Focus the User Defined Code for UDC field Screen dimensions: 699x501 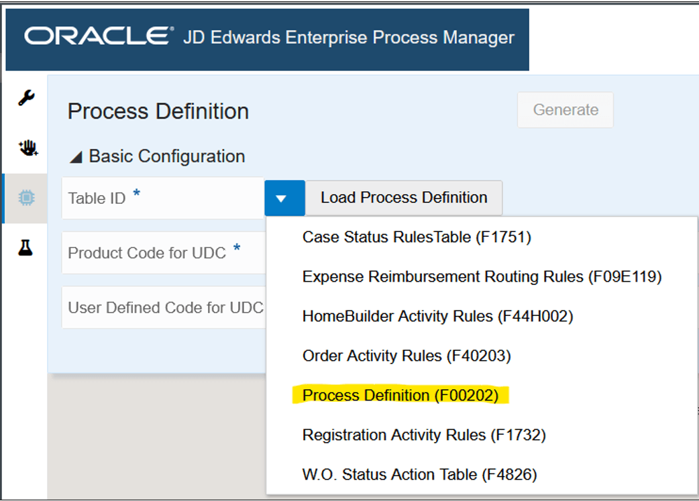(164, 308)
